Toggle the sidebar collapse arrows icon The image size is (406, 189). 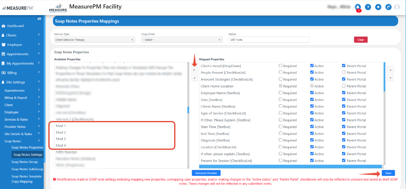coord(39,19)
